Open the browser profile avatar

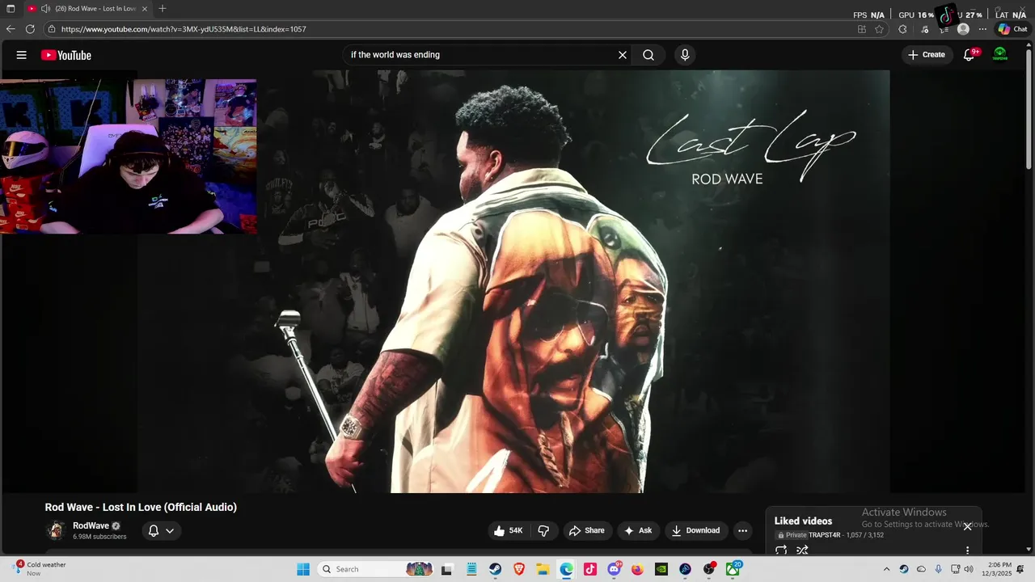[x=963, y=29]
